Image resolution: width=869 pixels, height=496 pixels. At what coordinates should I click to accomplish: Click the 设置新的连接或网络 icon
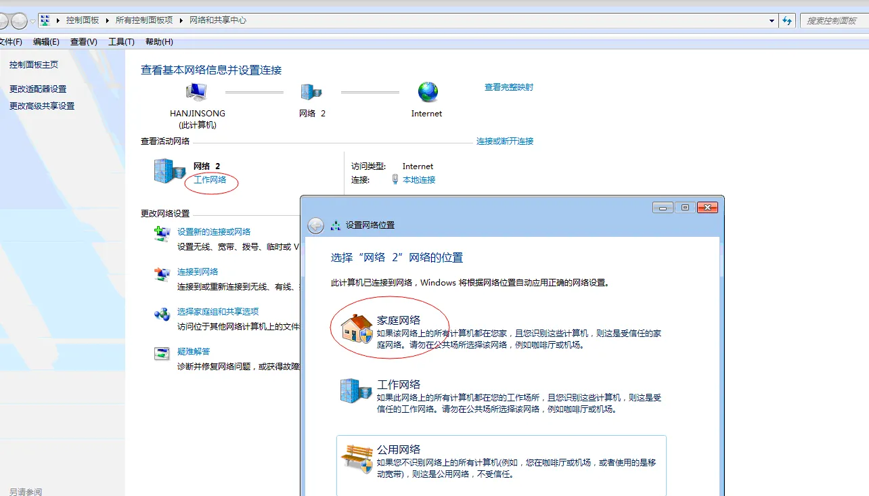(162, 235)
